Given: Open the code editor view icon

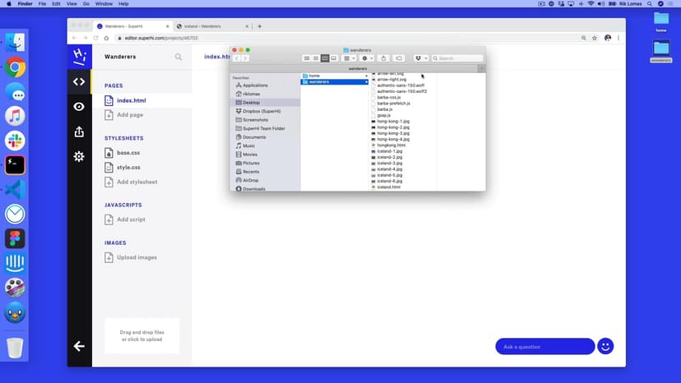Looking at the screenshot, I should (x=79, y=81).
